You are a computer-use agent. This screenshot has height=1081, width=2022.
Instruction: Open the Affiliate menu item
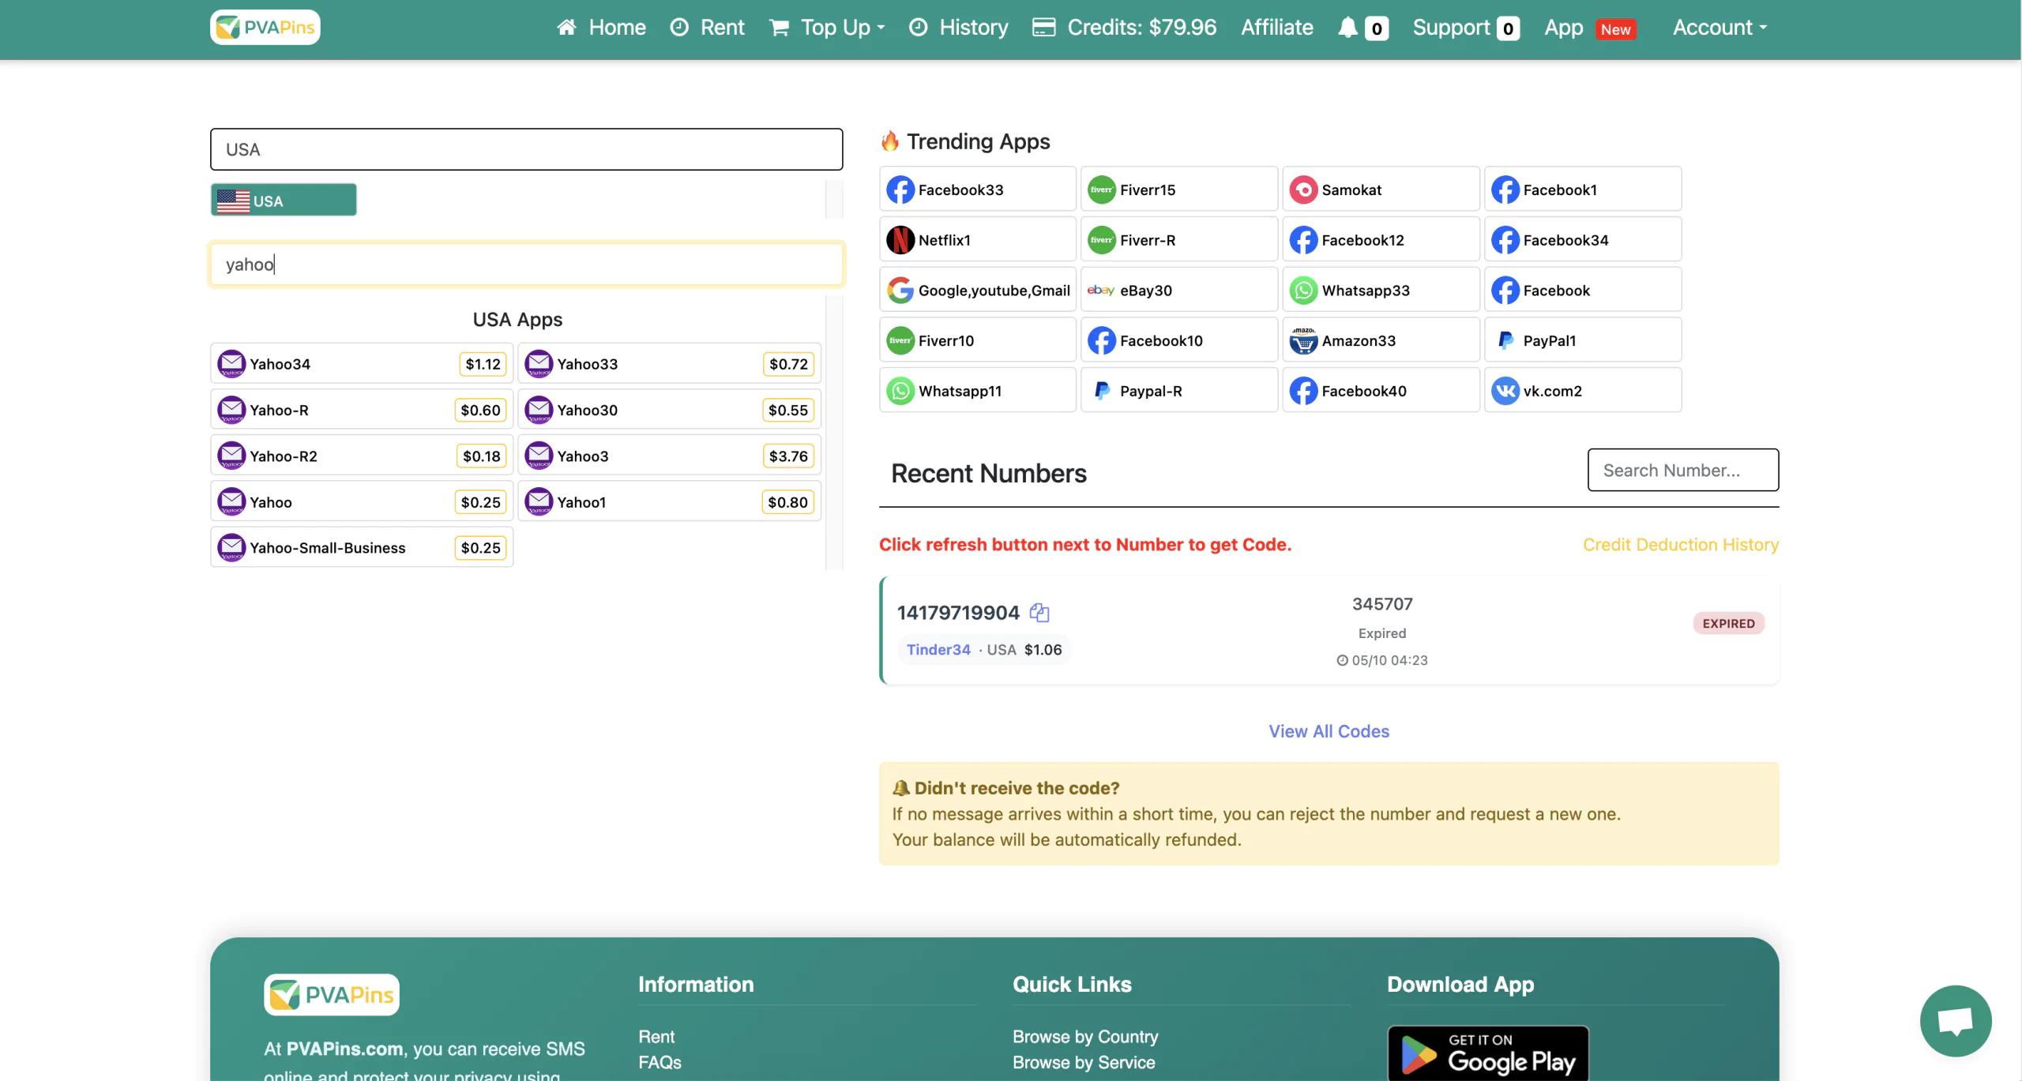(x=1276, y=28)
